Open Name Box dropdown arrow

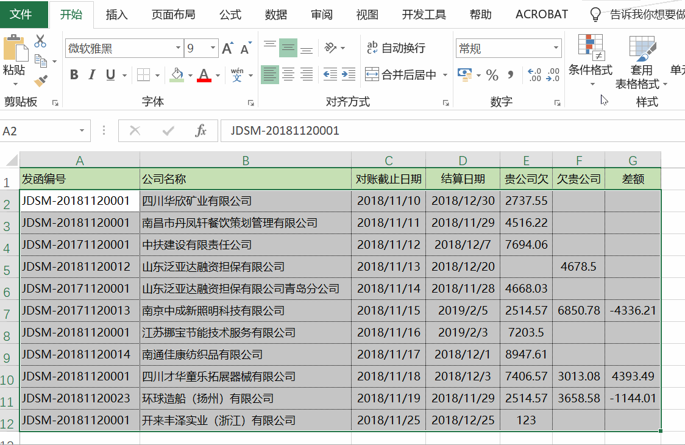(x=82, y=130)
